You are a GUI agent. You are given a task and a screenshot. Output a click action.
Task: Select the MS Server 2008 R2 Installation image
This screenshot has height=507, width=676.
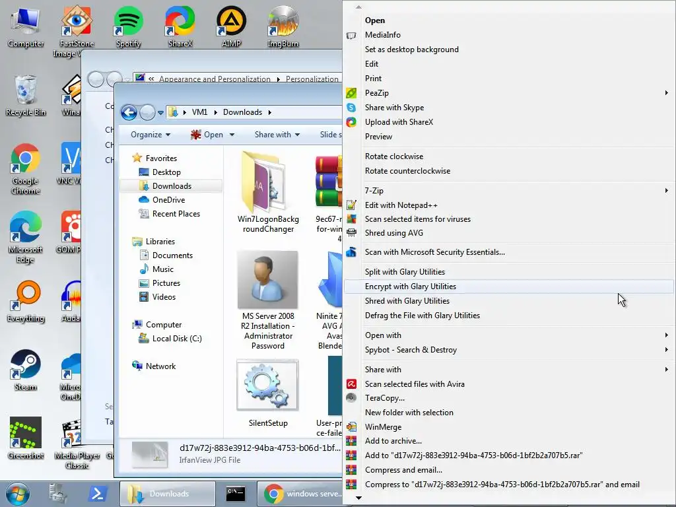coord(268,300)
